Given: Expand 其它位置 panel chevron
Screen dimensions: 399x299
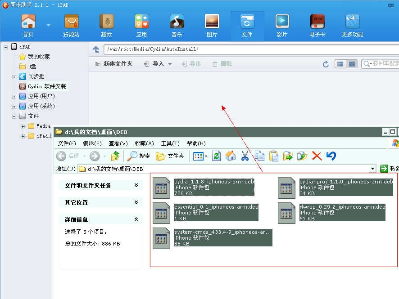Looking at the screenshot, I should (x=136, y=202).
